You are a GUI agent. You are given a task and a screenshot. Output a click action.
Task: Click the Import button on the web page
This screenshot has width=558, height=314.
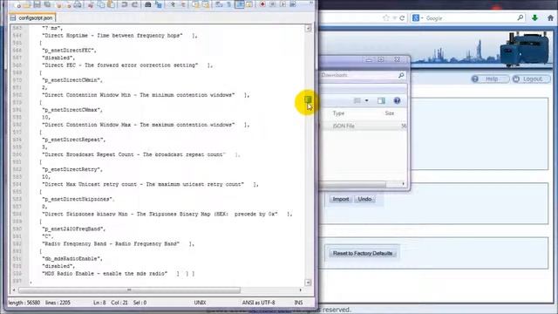(x=341, y=199)
